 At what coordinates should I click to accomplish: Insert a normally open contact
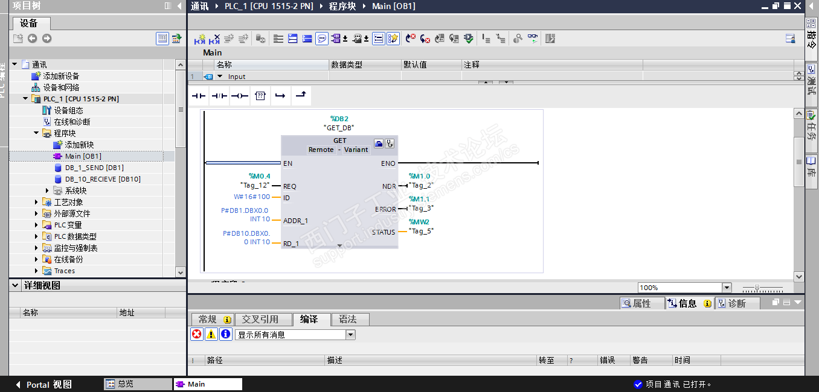199,96
